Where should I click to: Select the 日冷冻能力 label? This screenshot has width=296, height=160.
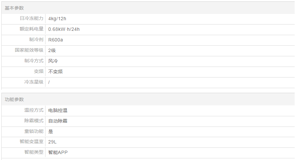(x=32, y=19)
